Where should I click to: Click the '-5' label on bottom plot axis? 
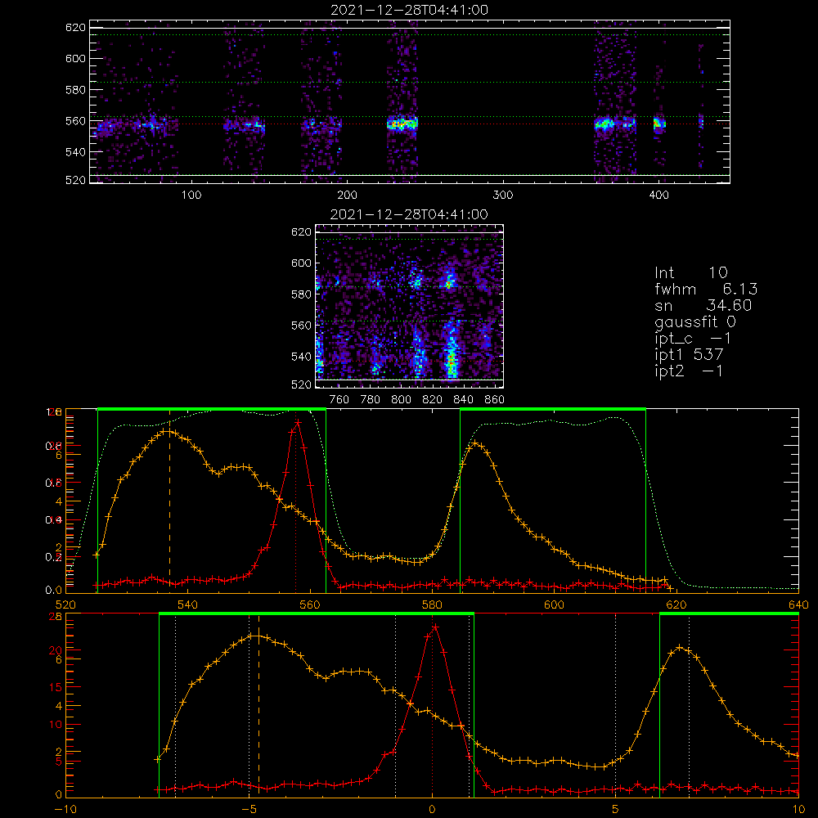tap(249, 809)
